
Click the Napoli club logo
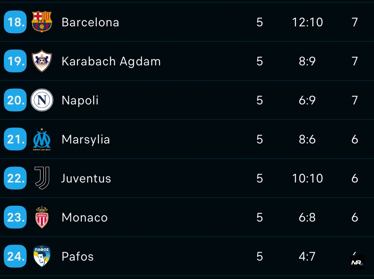point(42,100)
